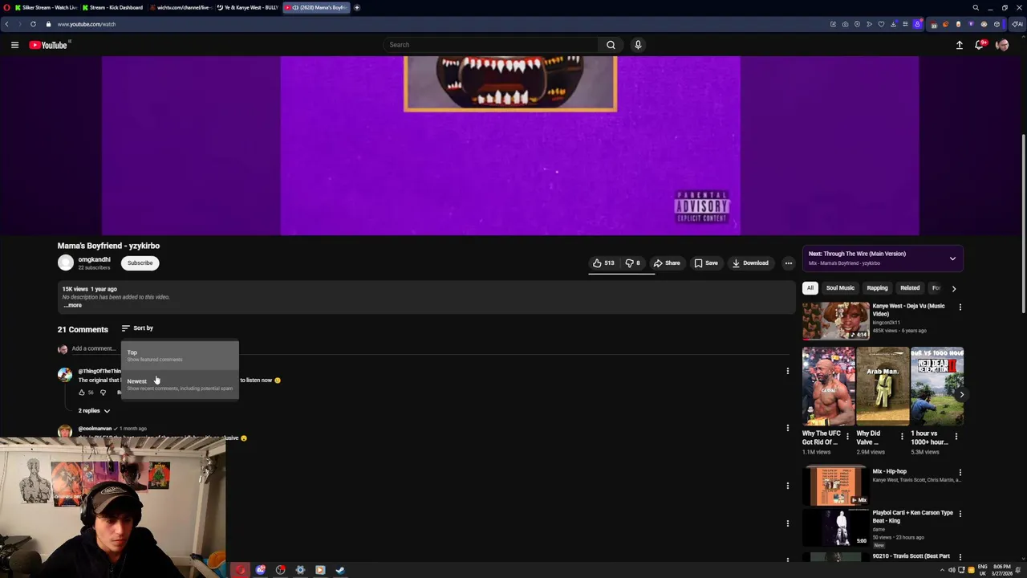Open Kanye West Deja Vu video thumbnail

(x=835, y=321)
